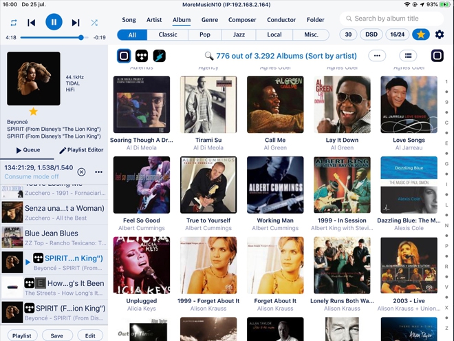454x341 pixels.
Task: Select Senza una...t a Woman) queue item
Action: coord(54,213)
